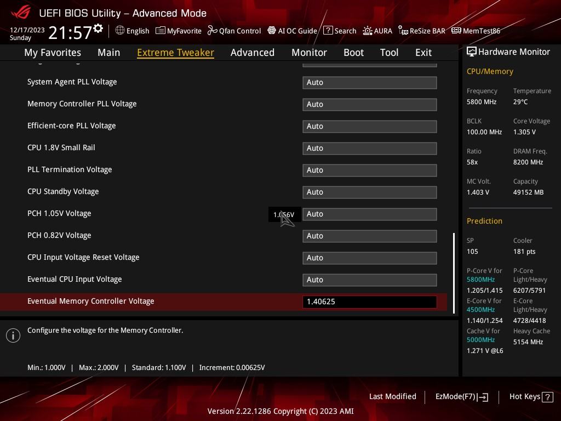The image size is (561, 421).
Task: Click Eventual CPU Input Voltage label
Action: pyautogui.click(x=75, y=279)
